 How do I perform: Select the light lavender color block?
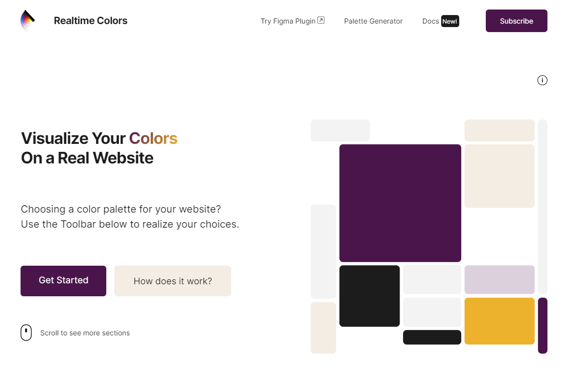click(x=499, y=279)
